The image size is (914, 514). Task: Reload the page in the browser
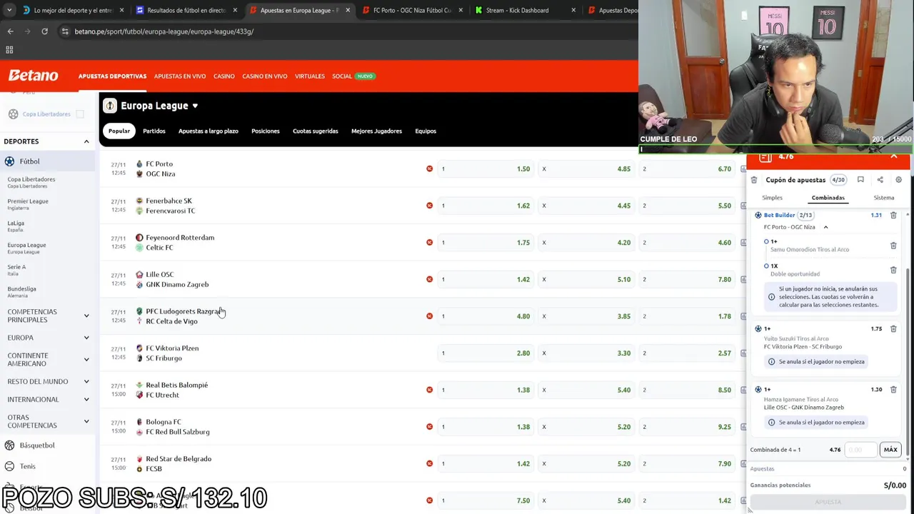click(x=44, y=31)
